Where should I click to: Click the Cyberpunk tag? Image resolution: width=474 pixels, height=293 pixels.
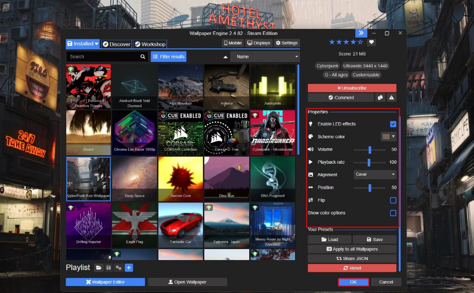pyautogui.click(x=327, y=66)
